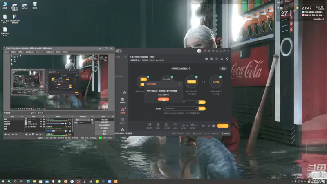Close the popup dialog in streaming app
The height and width of the screenshot is (184, 327).
pos(179,84)
